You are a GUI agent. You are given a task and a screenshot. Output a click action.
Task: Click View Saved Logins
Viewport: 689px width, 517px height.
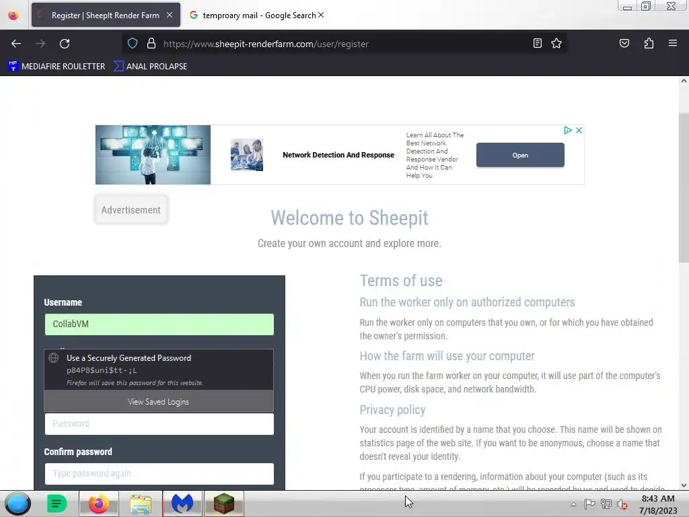coord(159,401)
